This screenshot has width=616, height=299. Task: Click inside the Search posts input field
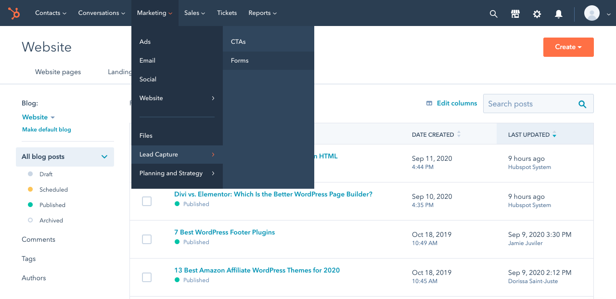(525, 104)
